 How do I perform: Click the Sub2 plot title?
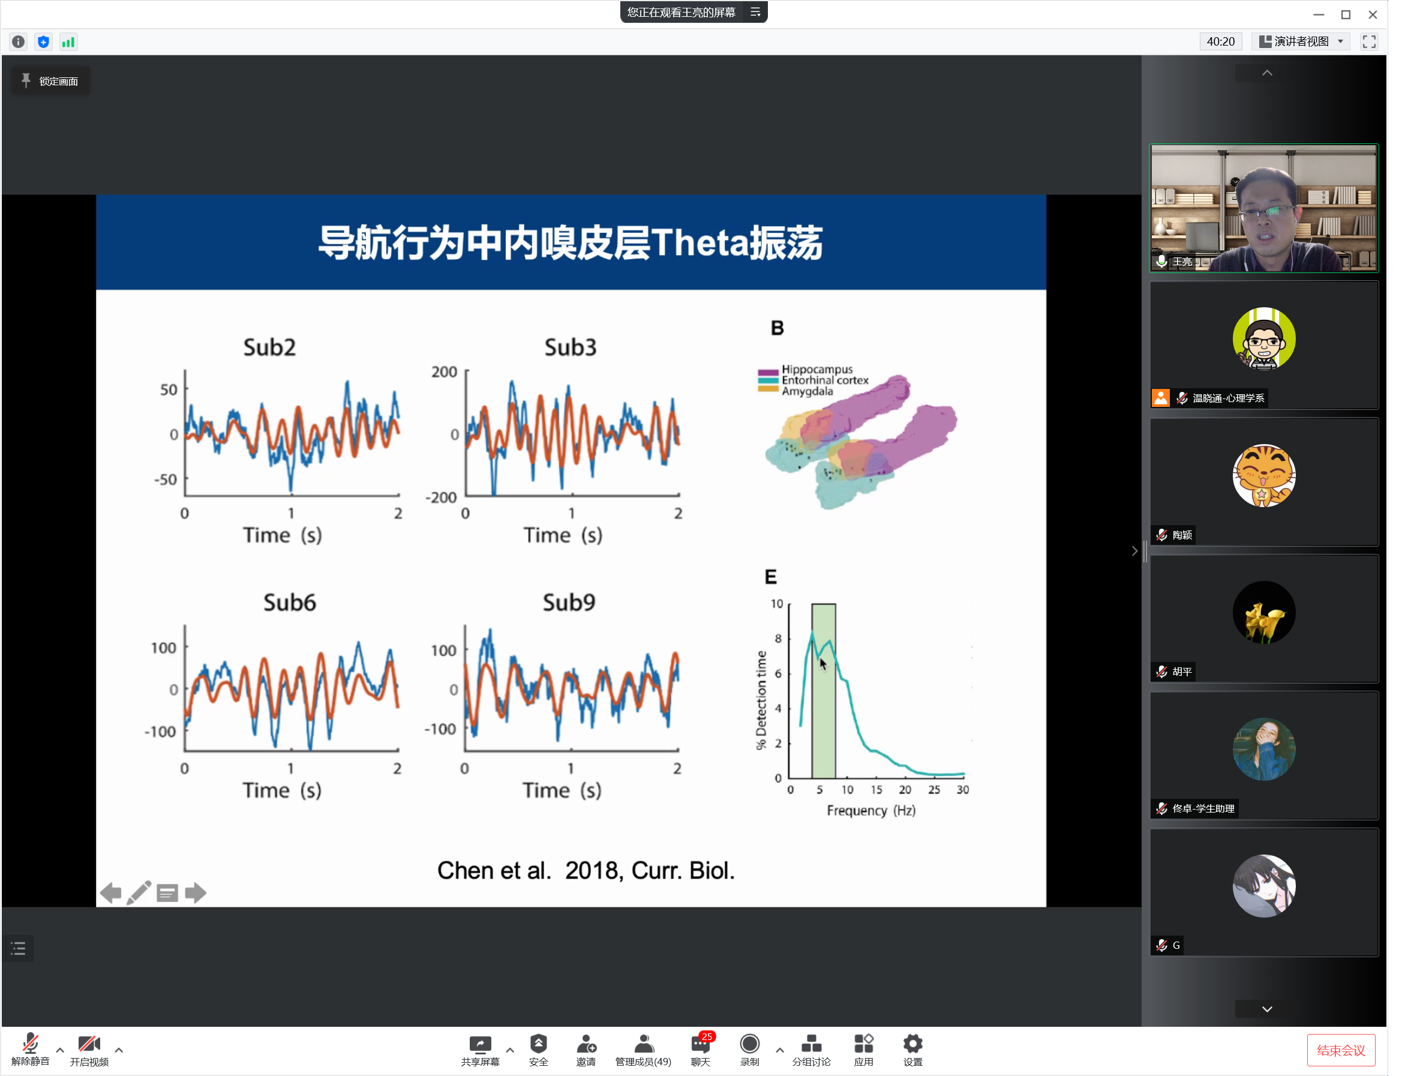coord(269,347)
